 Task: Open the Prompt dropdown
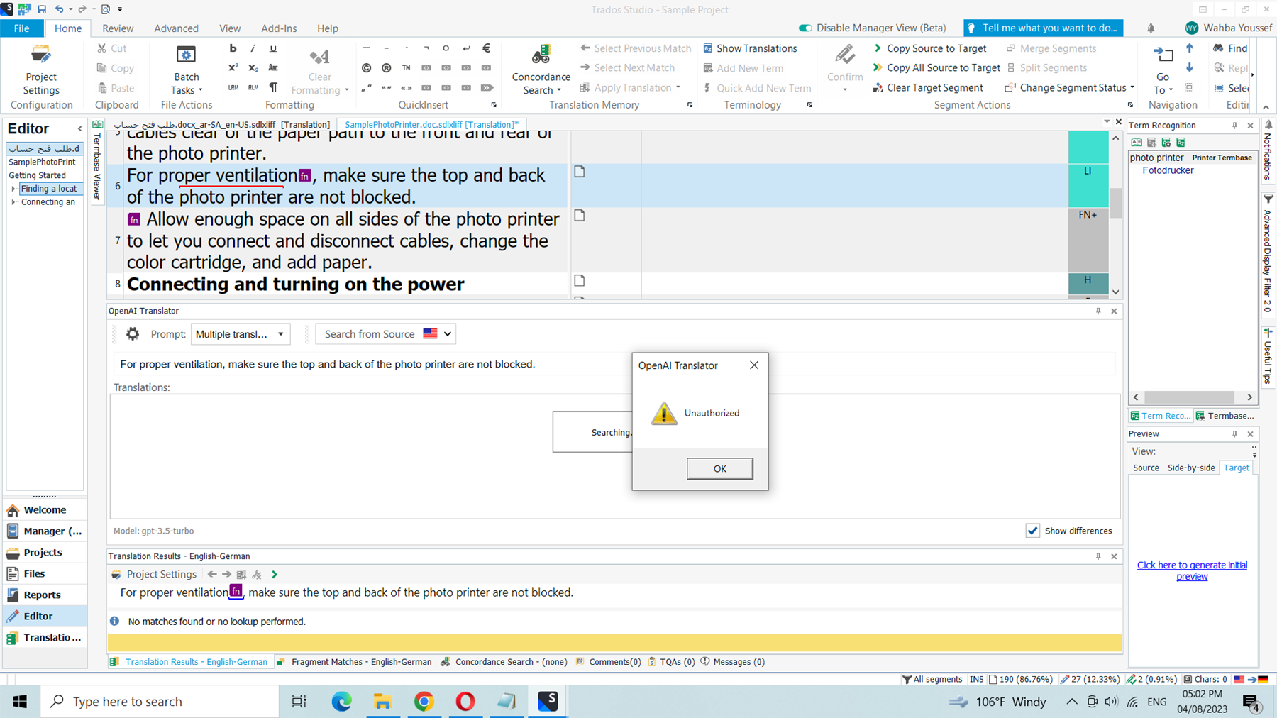point(241,334)
